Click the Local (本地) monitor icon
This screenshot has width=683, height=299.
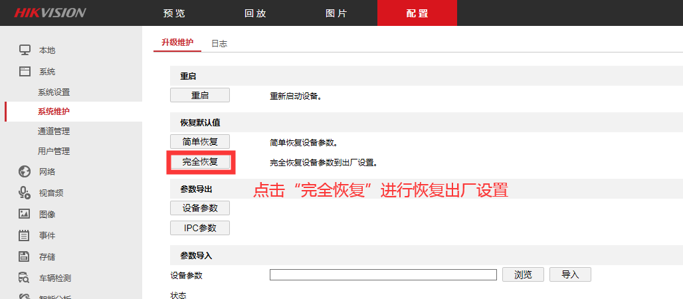click(x=25, y=50)
